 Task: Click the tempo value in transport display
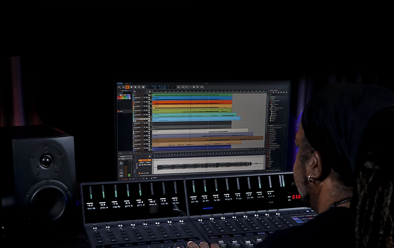pyautogui.click(x=154, y=86)
